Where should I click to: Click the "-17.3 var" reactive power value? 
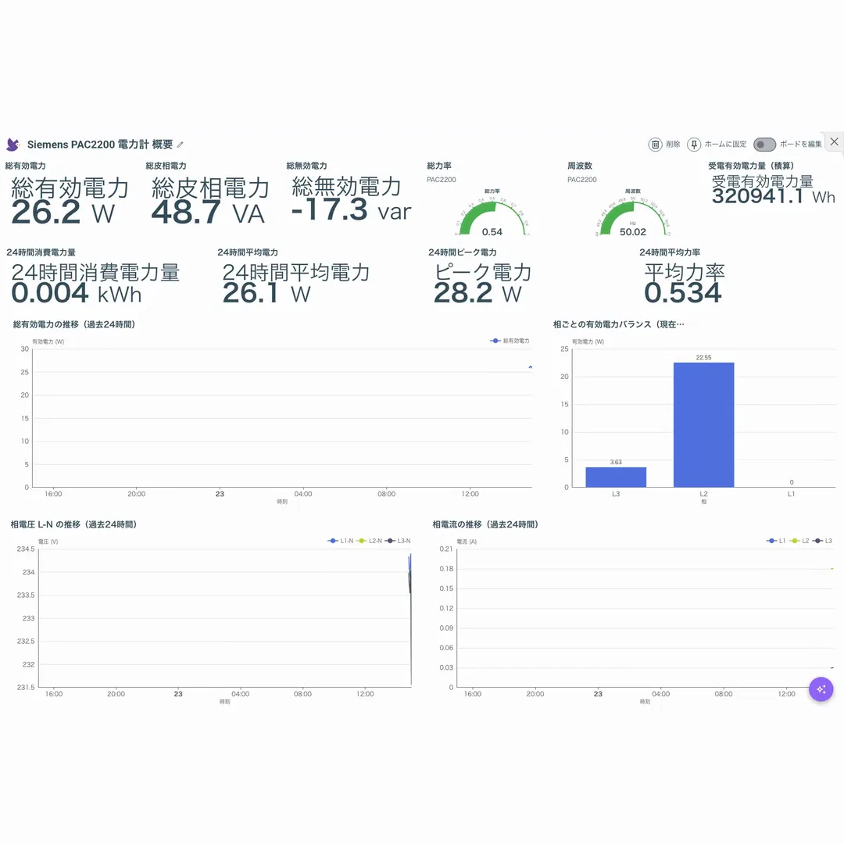(351, 210)
